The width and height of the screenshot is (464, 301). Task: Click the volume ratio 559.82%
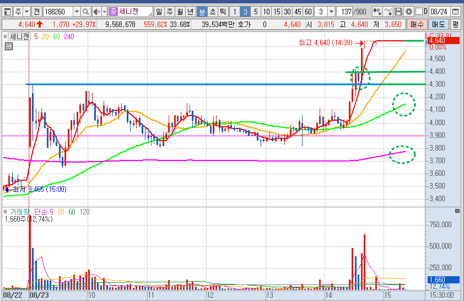click(156, 24)
